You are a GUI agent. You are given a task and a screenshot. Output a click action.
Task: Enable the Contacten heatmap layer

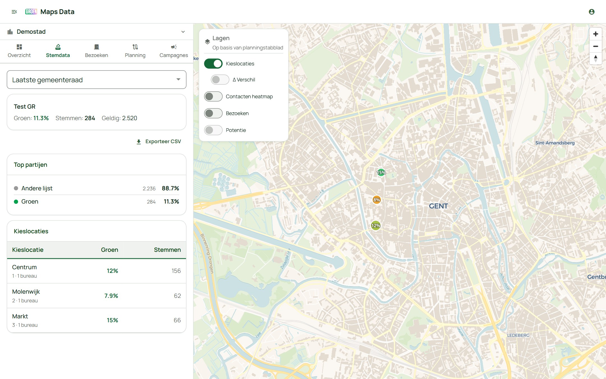coord(213,97)
